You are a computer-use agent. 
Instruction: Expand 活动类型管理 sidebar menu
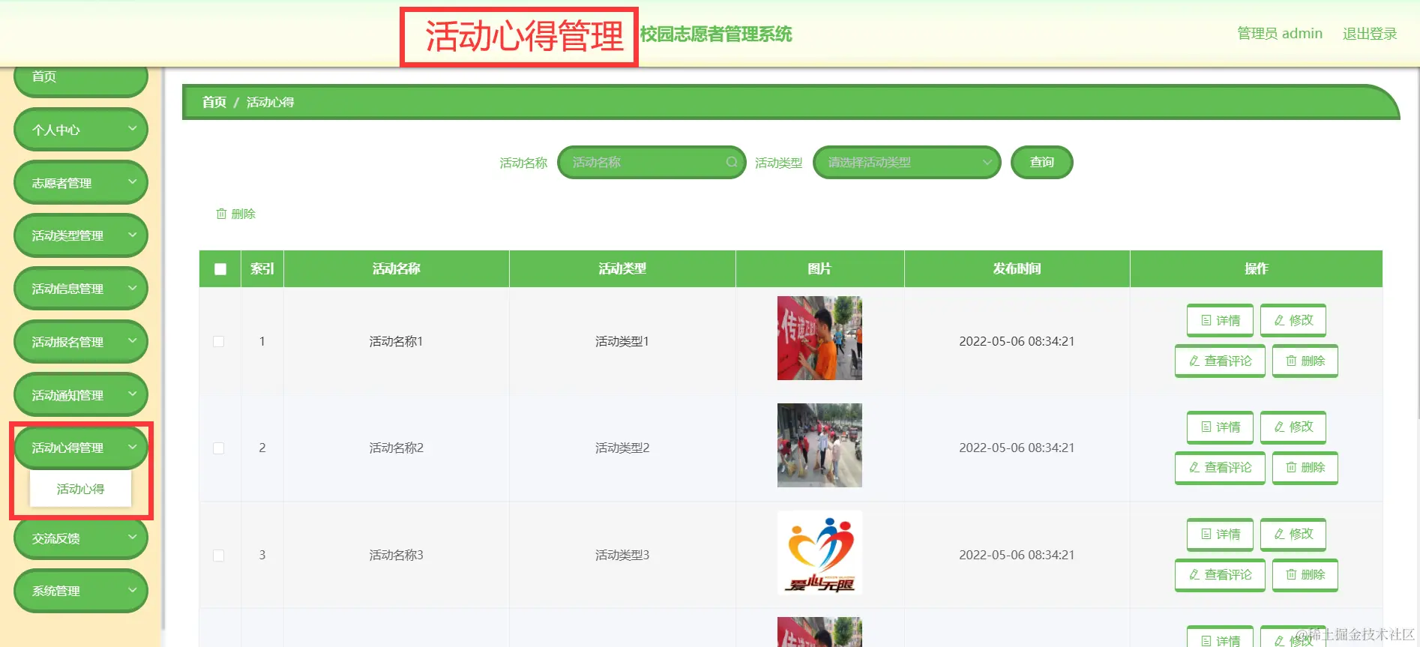click(81, 235)
